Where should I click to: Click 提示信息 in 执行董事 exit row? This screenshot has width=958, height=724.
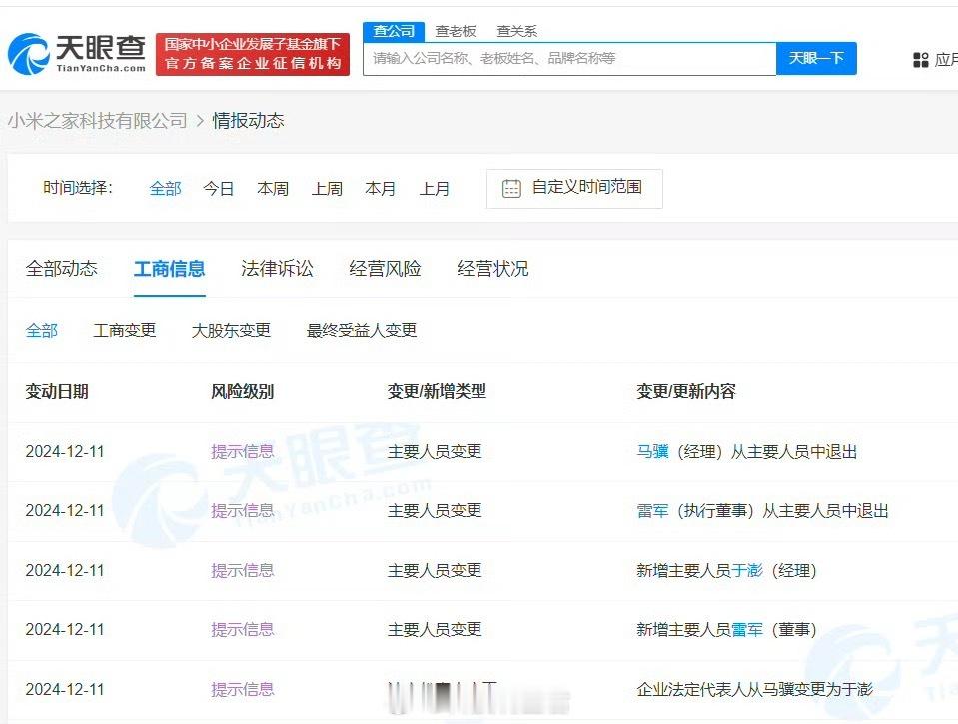click(243, 510)
